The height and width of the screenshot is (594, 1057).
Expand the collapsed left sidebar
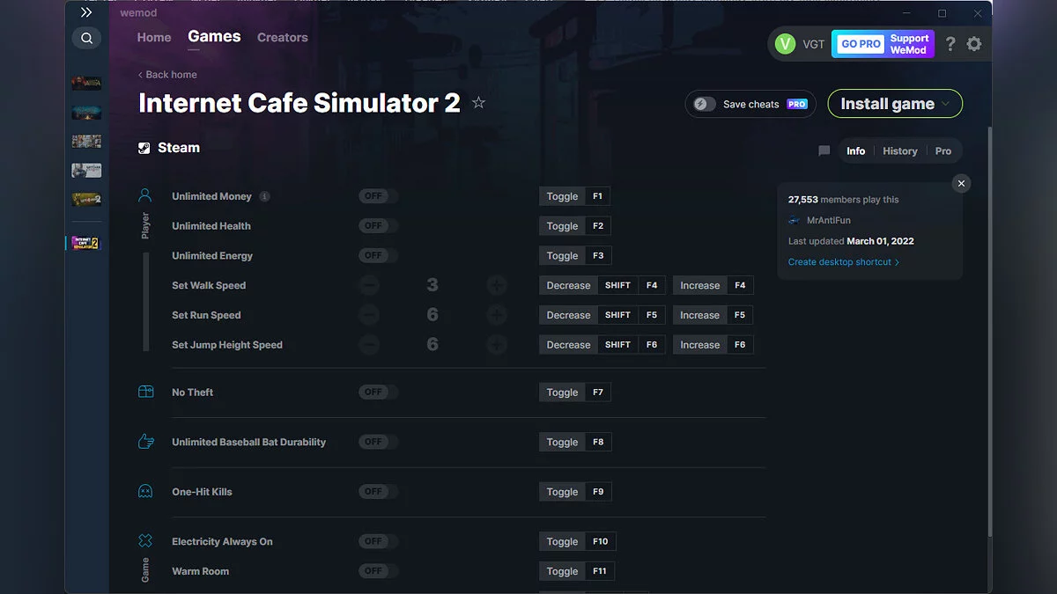pos(86,12)
